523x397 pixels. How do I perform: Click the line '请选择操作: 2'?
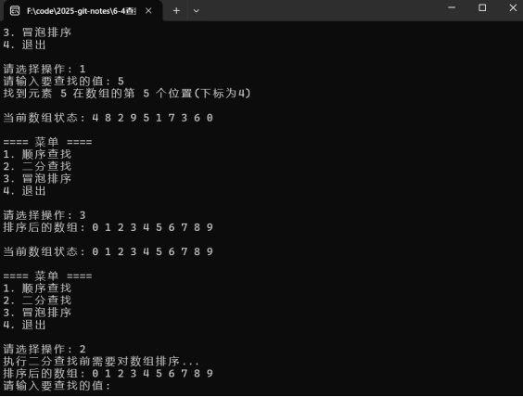45,350
